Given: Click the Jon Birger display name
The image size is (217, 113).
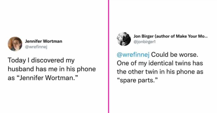Looking at the screenshot, I should click(144, 36).
